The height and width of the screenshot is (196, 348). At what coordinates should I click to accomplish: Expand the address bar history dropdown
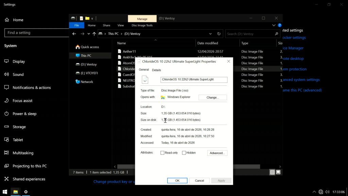[210, 34]
